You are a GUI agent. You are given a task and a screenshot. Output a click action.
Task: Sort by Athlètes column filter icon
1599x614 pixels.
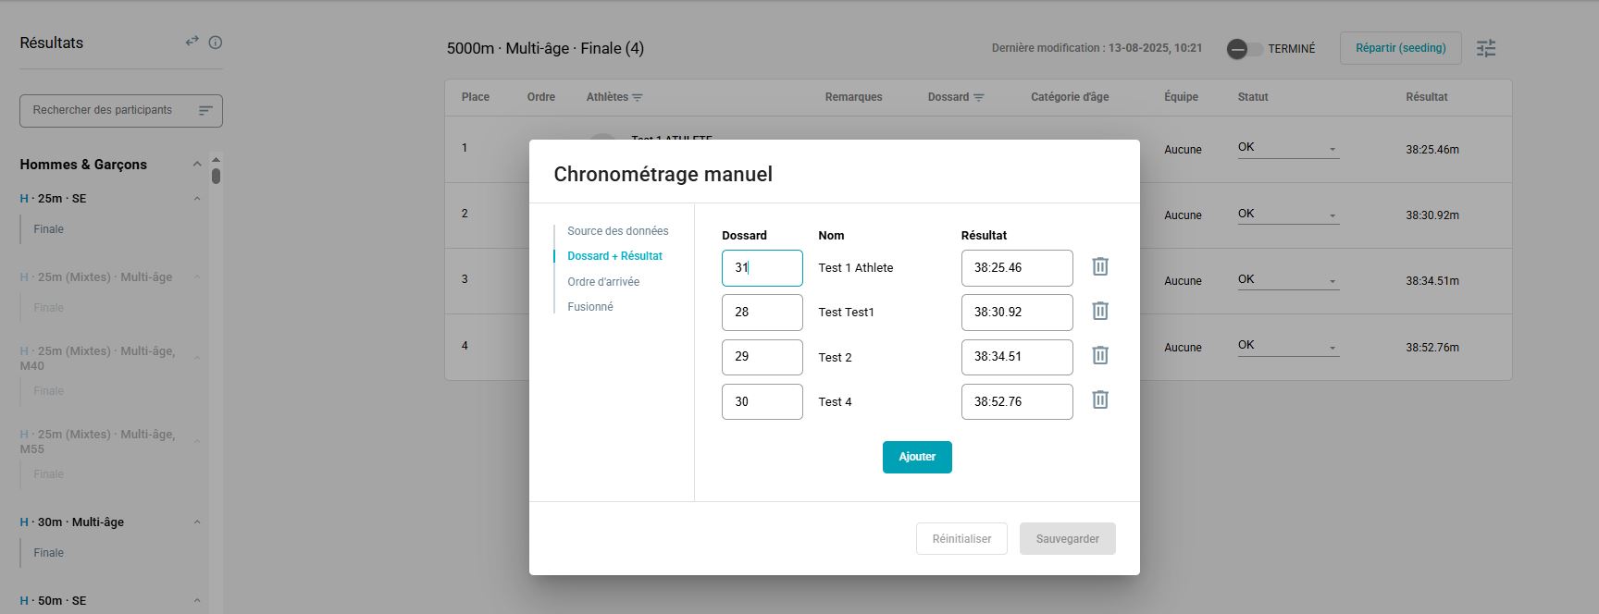[638, 97]
